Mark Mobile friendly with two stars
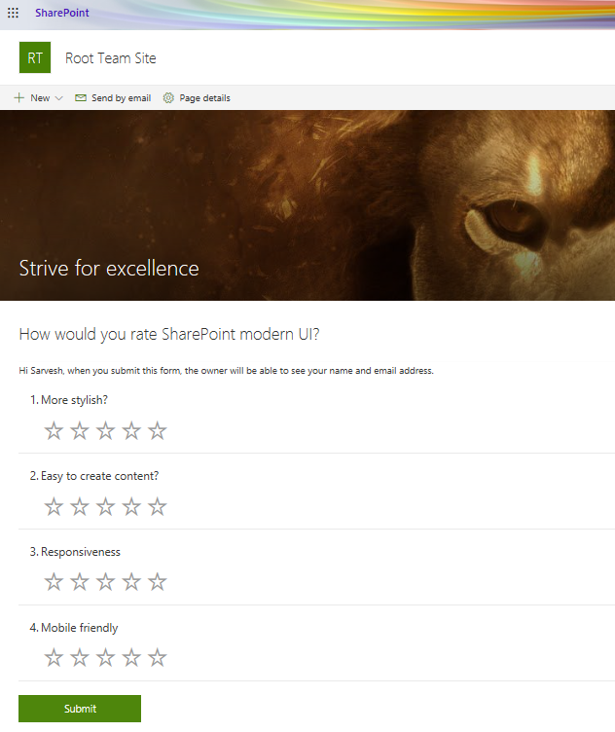Screen dimensions: 615x732 tap(80, 658)
